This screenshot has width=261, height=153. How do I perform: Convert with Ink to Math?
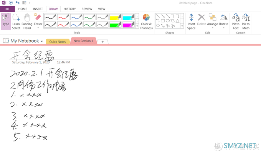(x=246, y=21)
